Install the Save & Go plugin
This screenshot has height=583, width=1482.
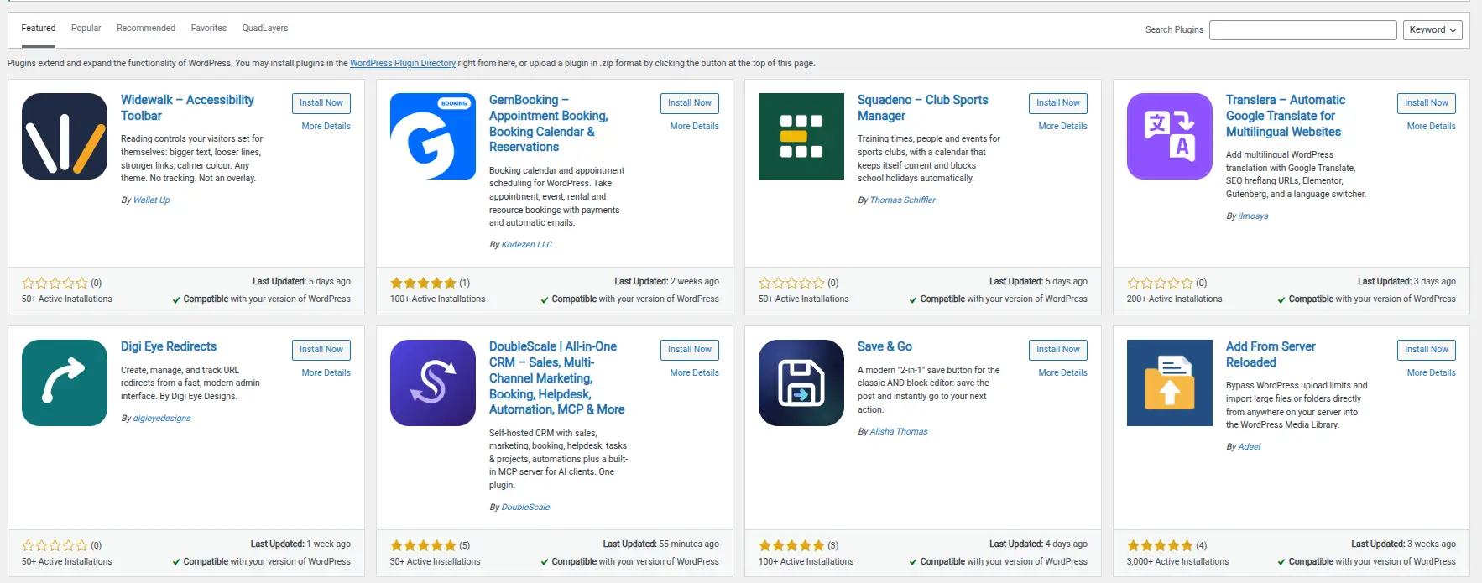[1058, 350]
